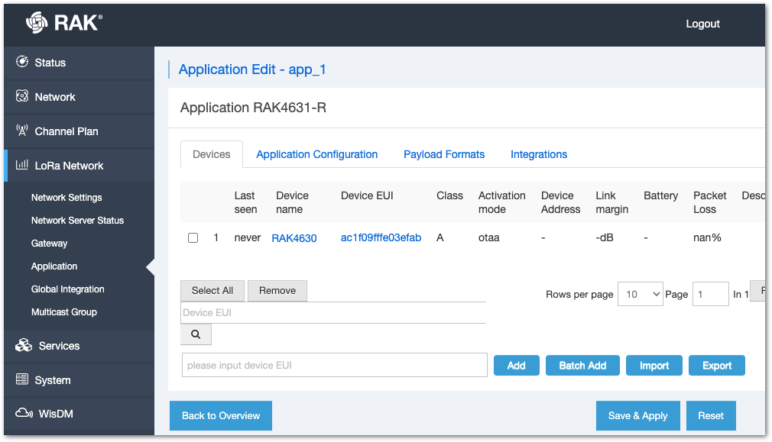The image size is (772, 442).
Task: Open the Channel Plan menu
Action: coord(79,131)
